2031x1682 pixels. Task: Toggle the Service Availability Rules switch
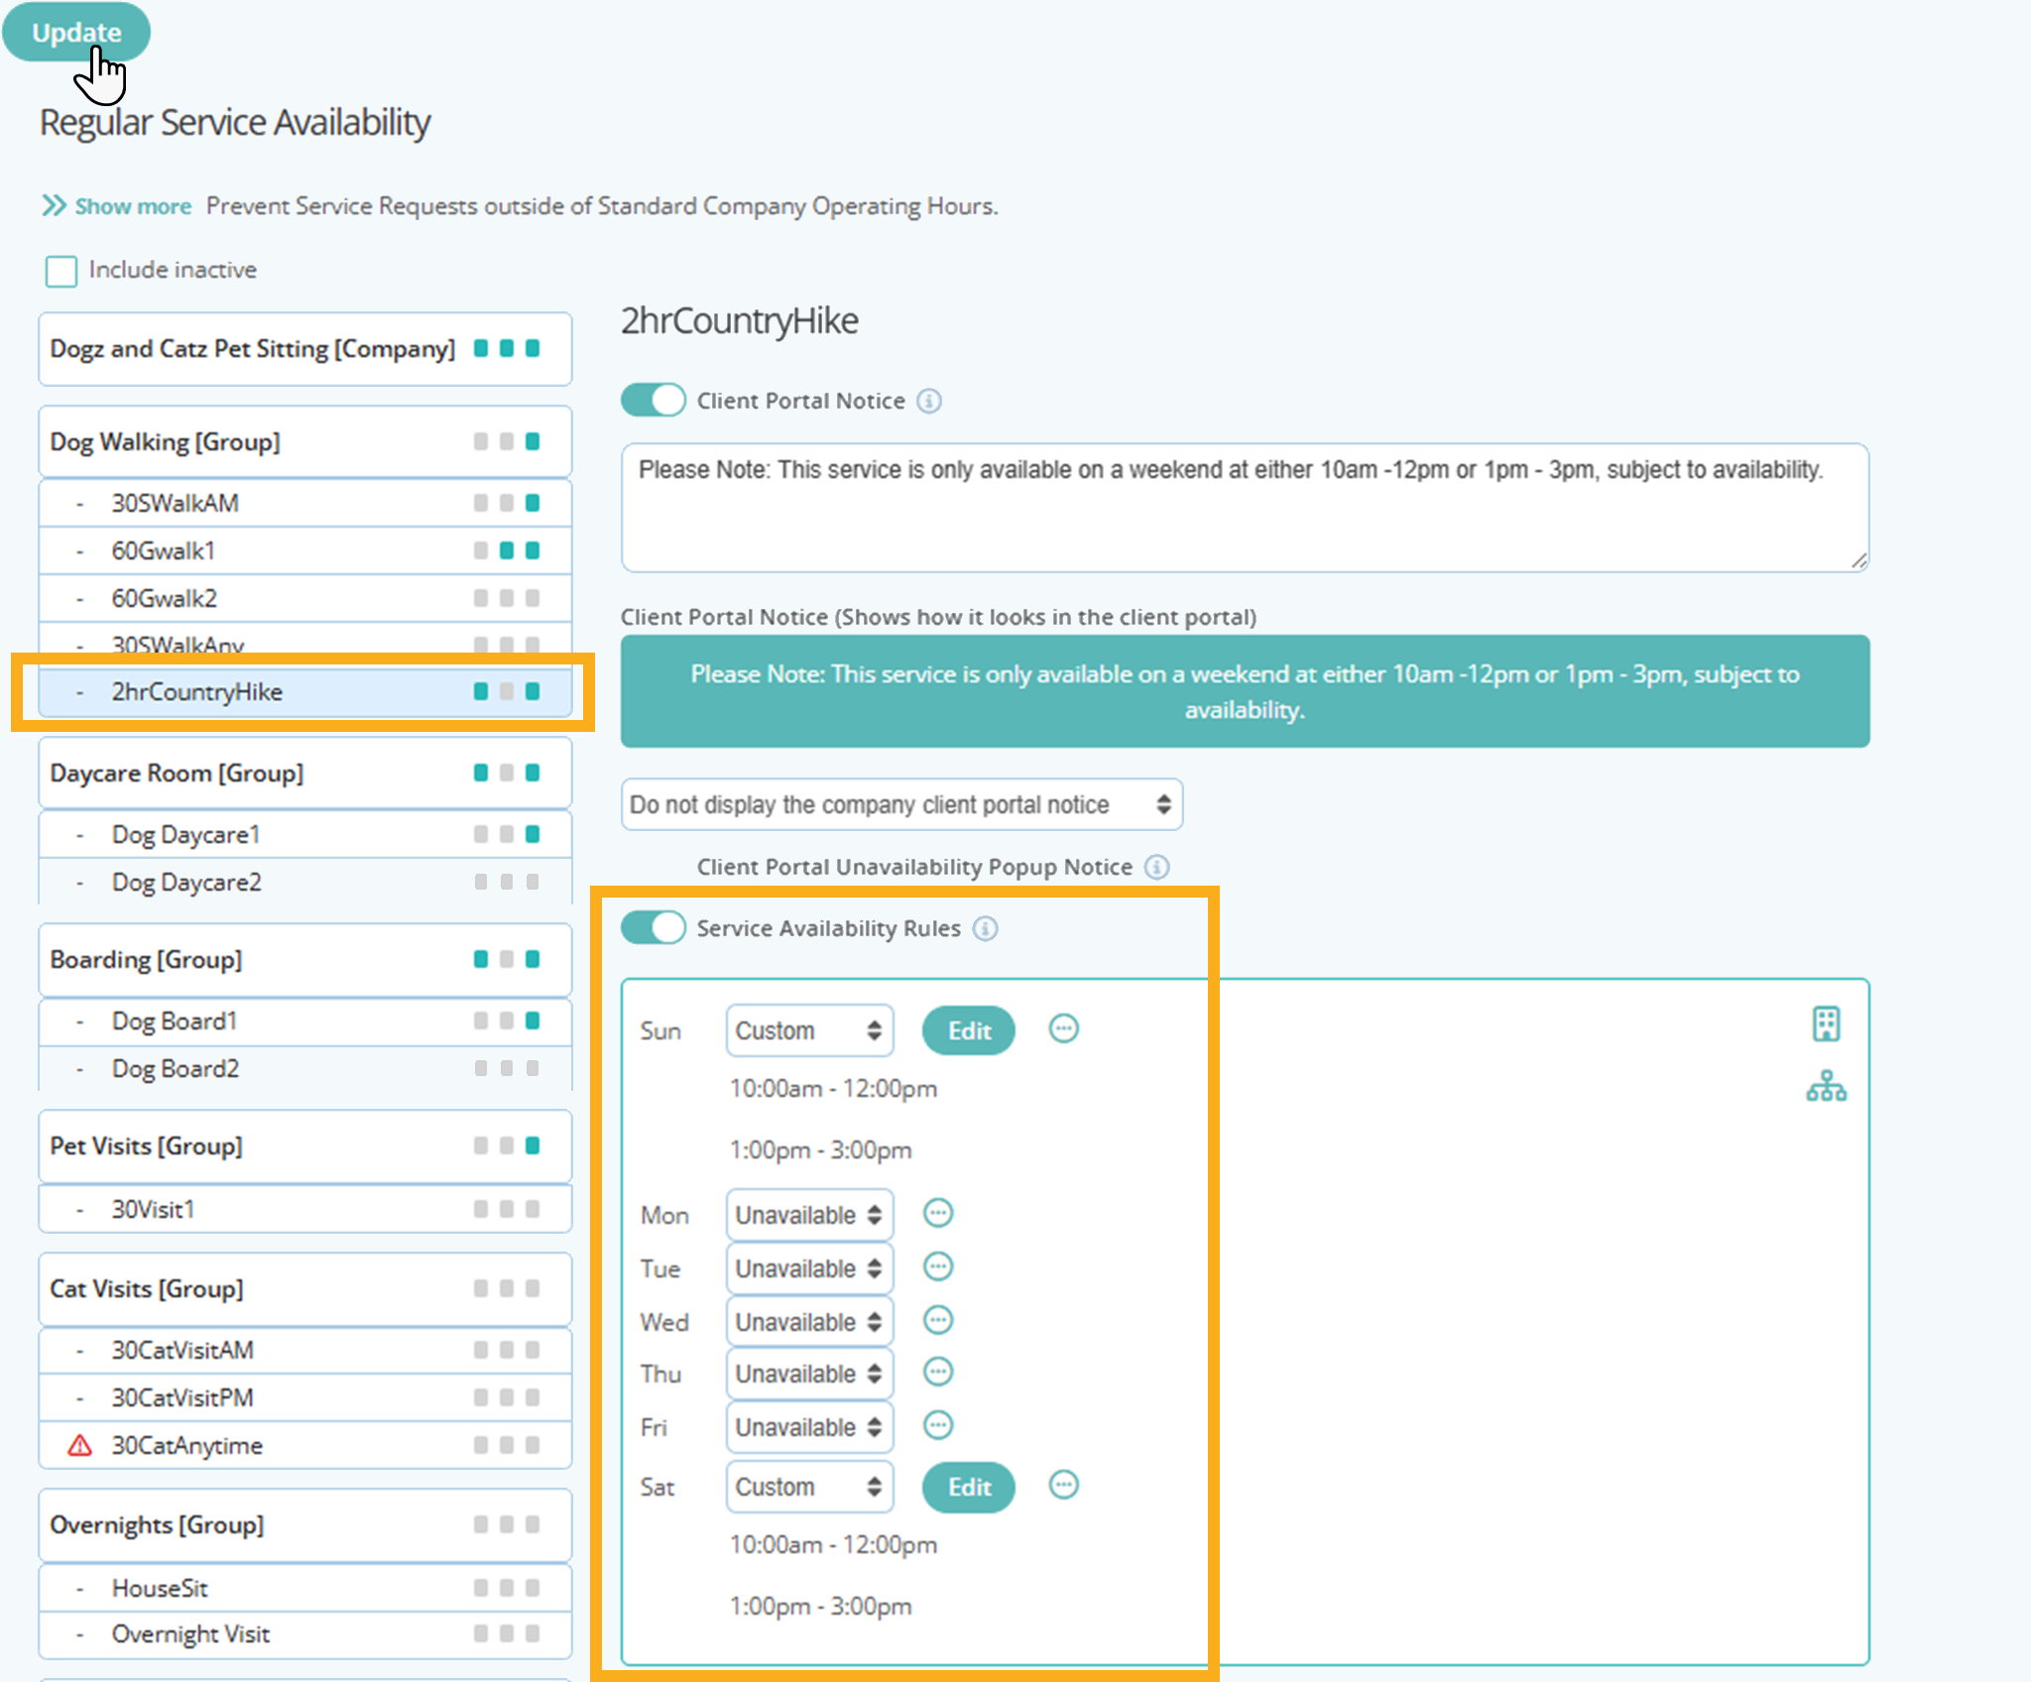pyautogui.click(x=653, y=928)
